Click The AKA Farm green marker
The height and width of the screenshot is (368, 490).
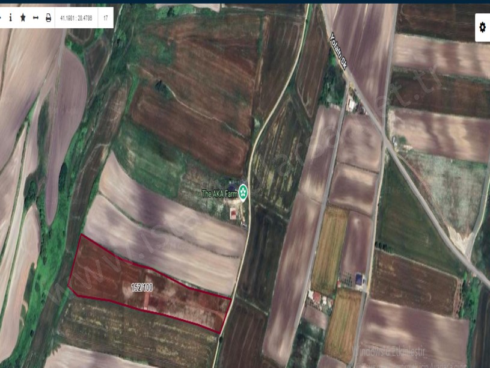click(243, 193)
